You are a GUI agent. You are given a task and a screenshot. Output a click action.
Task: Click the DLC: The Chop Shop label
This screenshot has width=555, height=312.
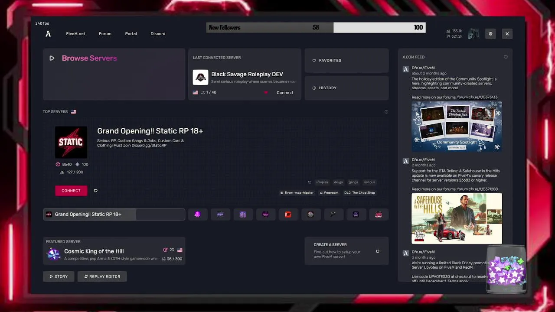pos(359,193)
